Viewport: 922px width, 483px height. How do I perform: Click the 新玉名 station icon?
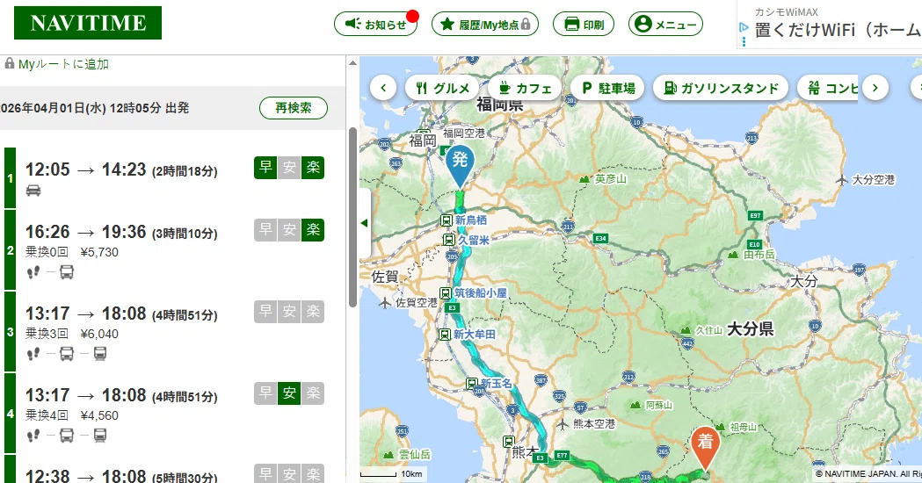(x=471, y=384)
